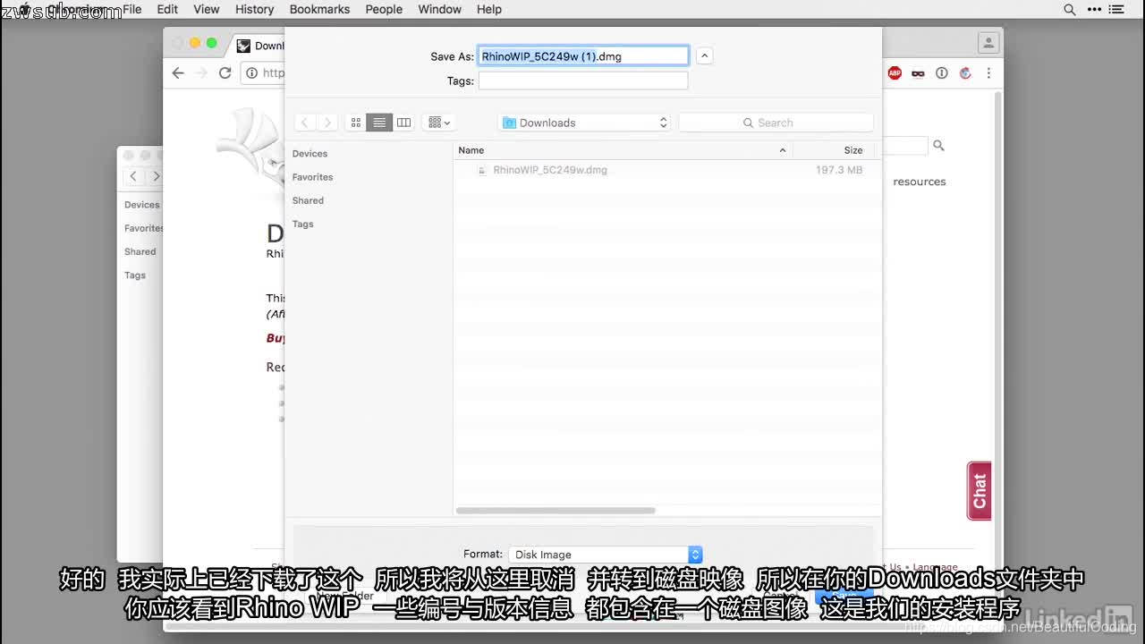Click the webpage search magnifier icon
1145x644 pixels.
938,145
